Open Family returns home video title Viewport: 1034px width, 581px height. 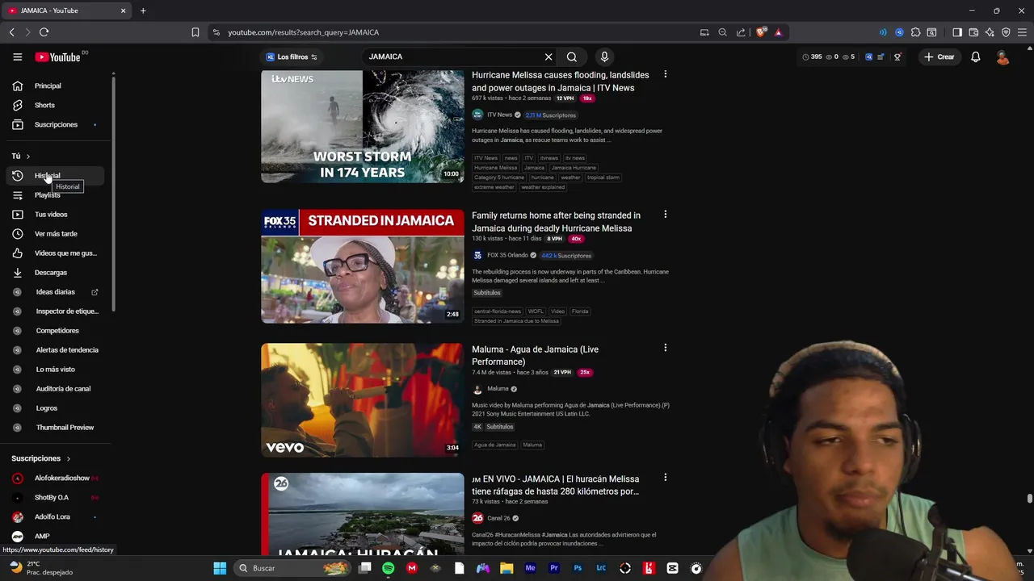click(x=556, y=222)
